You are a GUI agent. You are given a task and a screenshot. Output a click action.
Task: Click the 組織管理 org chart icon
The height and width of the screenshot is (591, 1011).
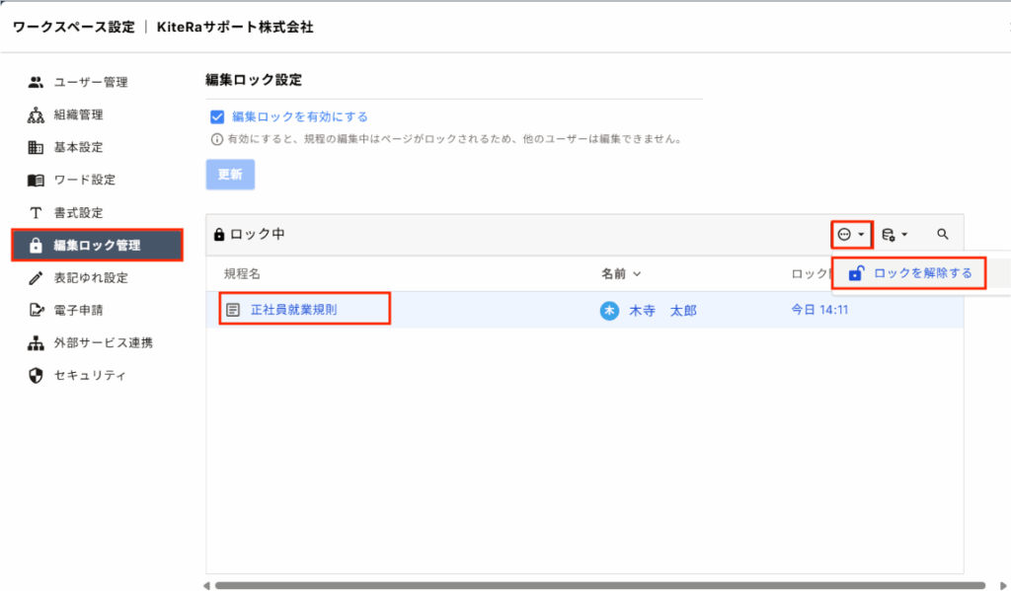pyautogui.click(x=36, y=114)
